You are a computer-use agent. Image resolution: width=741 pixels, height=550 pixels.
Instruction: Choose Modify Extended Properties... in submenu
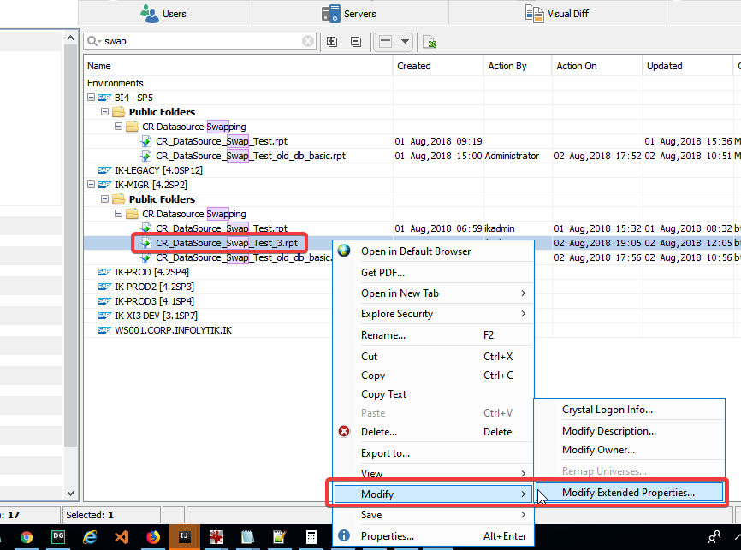click(x=630, y=493)
